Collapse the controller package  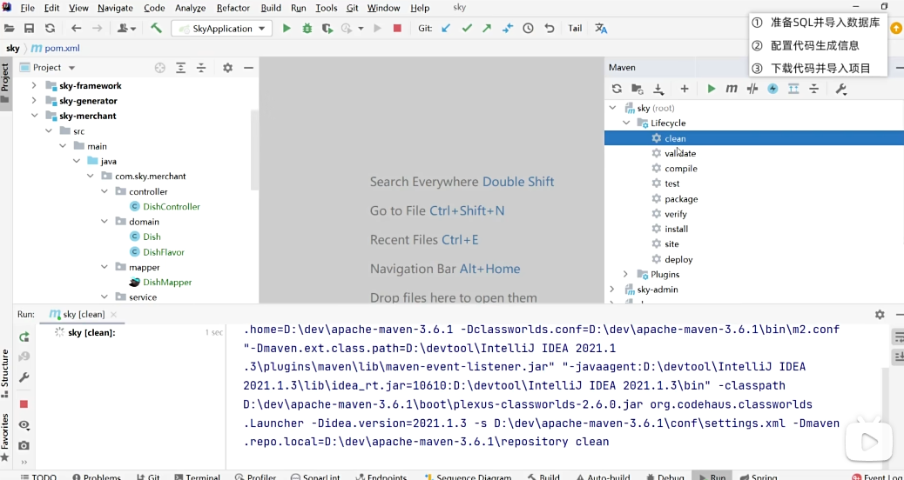[105, 191]
